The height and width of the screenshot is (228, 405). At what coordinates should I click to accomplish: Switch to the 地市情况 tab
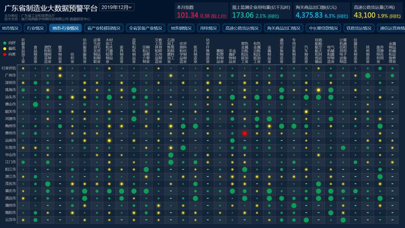click(x=11, y=28)
